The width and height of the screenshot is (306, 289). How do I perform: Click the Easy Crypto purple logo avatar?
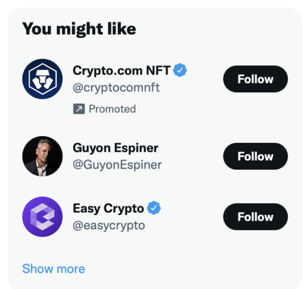click(42, 217)
